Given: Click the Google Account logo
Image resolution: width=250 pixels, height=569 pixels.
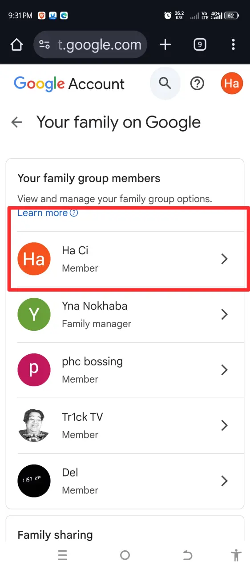Looking at the screenshot, I should pyautogui.click(x=69, y=84).
